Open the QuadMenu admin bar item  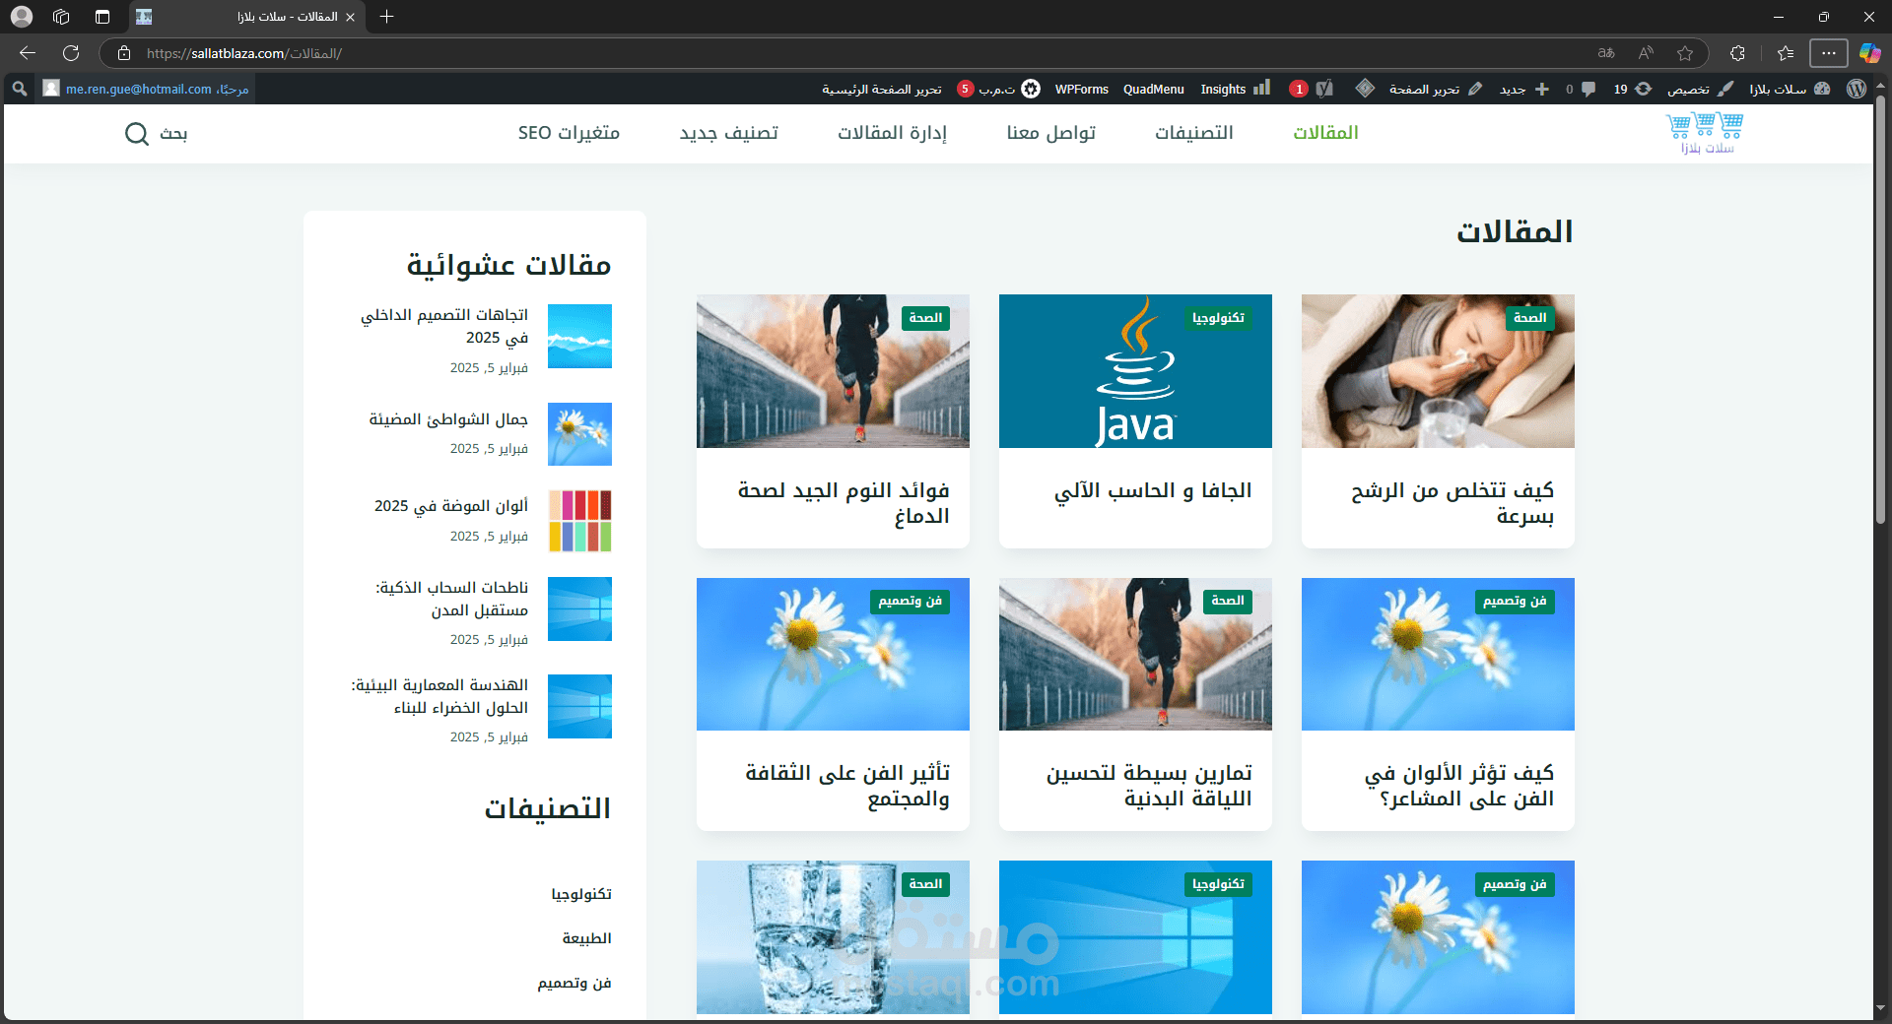click(x=1153, y=89)
